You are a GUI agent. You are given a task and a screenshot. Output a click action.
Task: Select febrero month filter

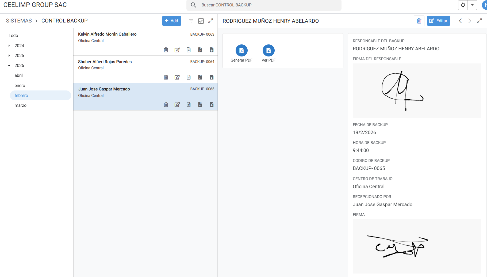[40, 96]
